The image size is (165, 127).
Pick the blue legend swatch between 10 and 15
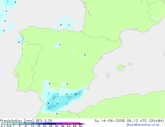click(x=35, y=124)
